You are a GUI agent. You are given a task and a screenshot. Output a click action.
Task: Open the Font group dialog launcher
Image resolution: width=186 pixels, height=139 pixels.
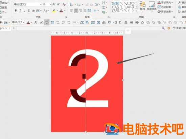(66, 17)
